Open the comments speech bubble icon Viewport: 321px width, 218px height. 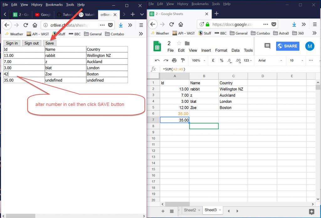pyautogui.click(x=267, y=46)
